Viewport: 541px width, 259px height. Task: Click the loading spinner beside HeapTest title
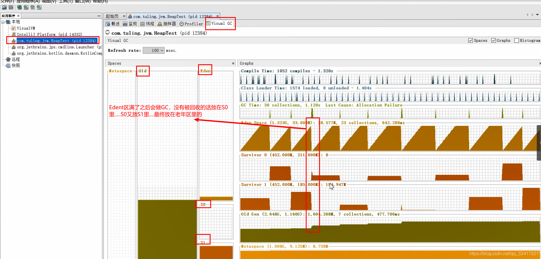point(108,32)
